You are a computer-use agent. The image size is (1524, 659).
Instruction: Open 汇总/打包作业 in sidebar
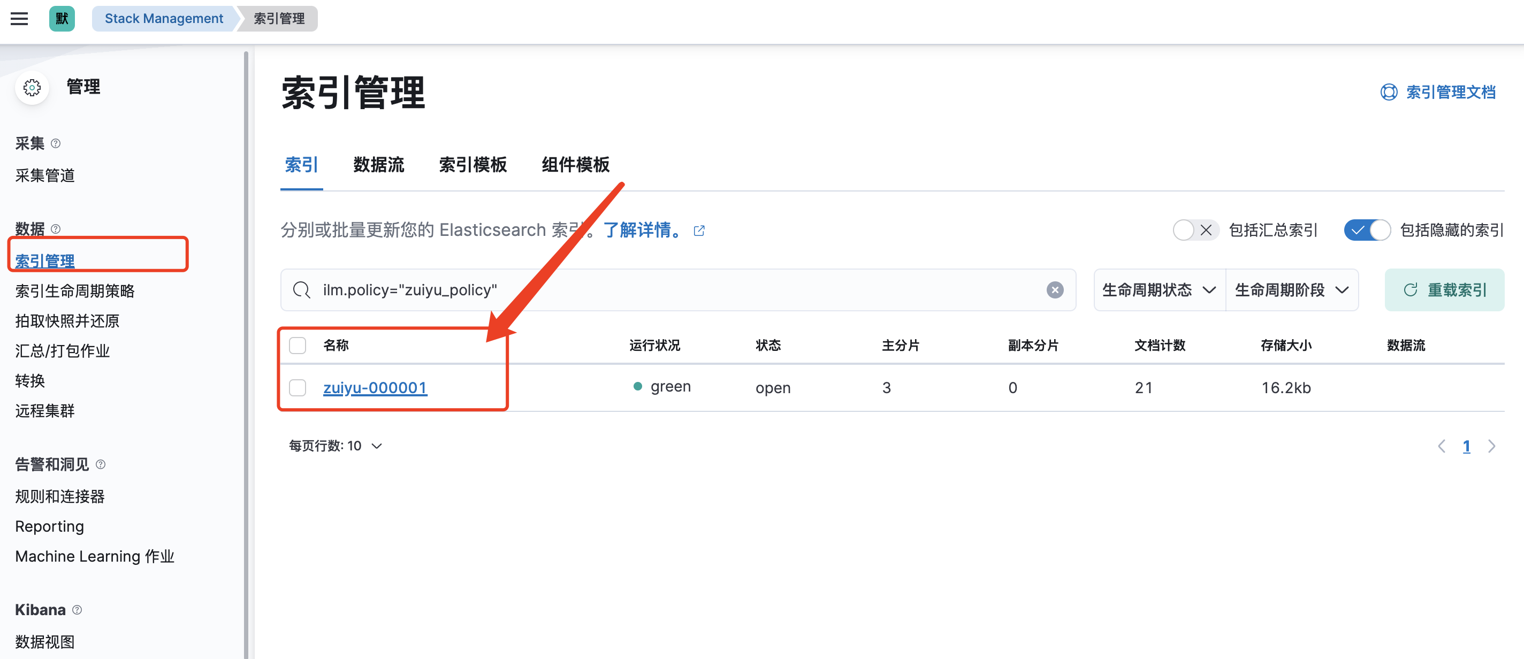click(63, 351)
